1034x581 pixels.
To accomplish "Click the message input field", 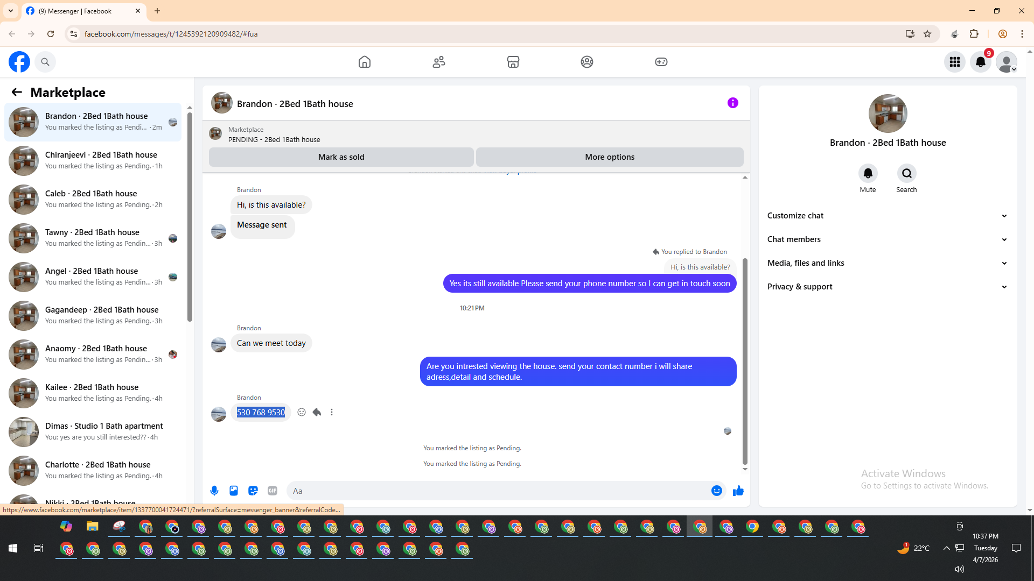I will [498, 491].
